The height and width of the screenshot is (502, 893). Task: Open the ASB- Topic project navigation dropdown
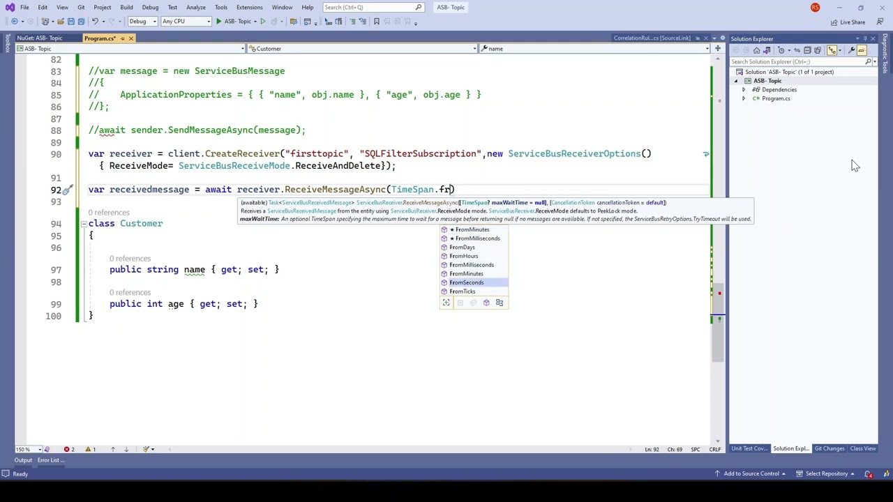click(130, 49)
